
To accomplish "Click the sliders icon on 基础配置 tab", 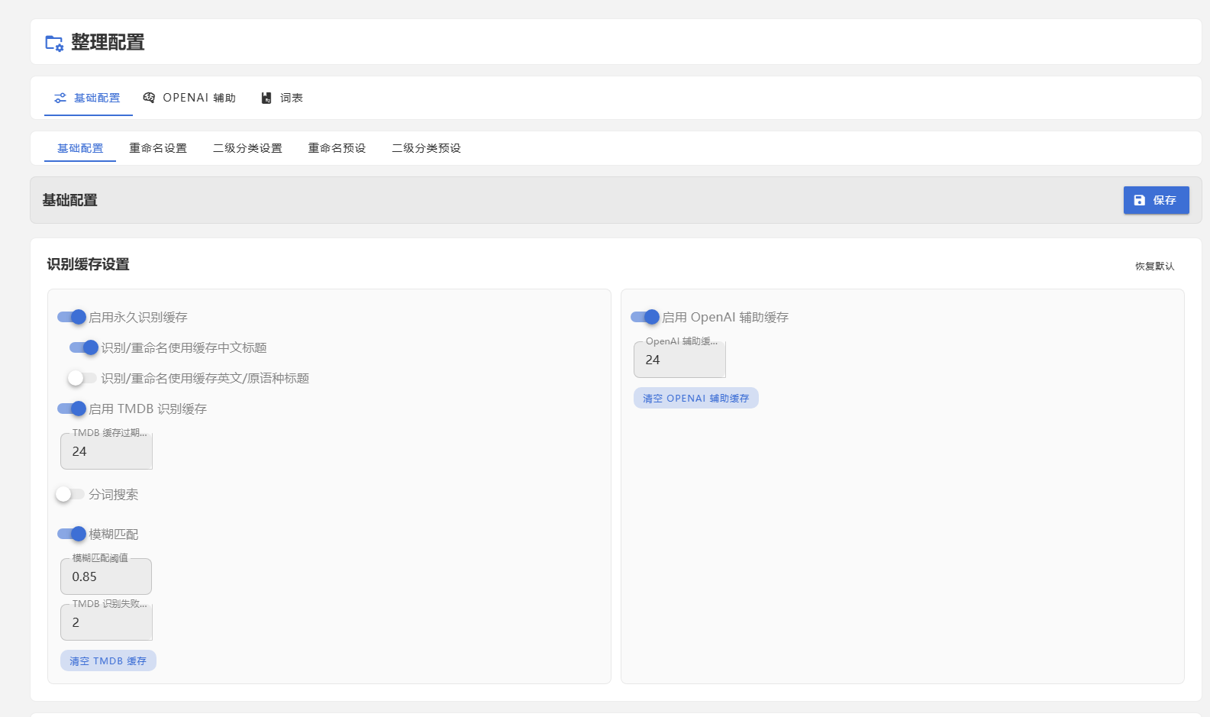I will 60,98.
